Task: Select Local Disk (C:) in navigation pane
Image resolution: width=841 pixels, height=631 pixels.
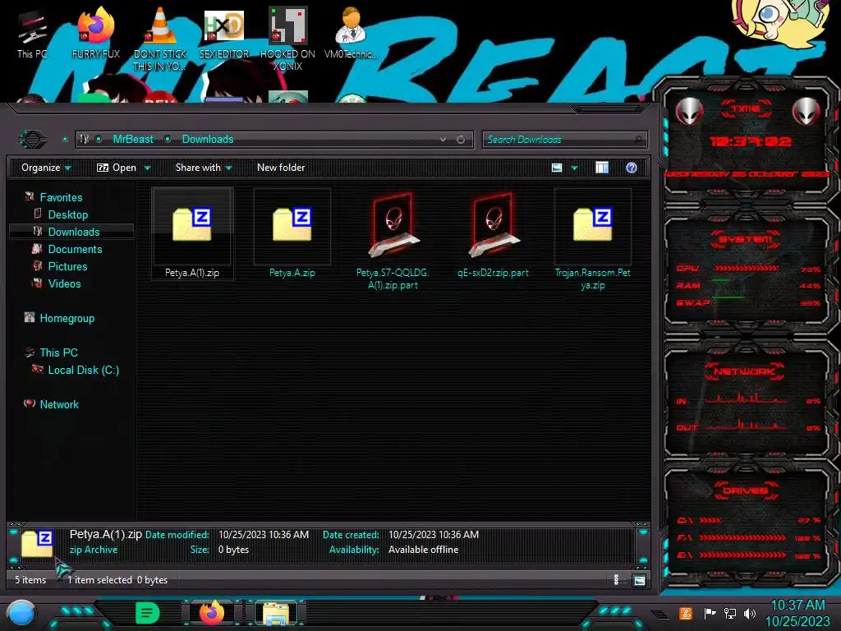Action: click(83, 370)
